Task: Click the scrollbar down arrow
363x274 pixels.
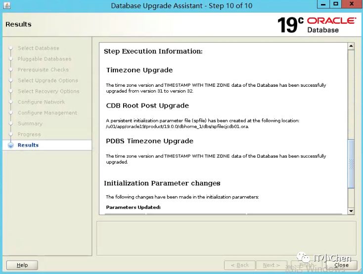Action: 351,211
